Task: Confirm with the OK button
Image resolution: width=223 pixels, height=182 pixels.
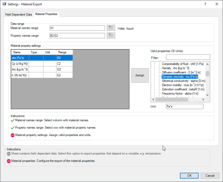Action: point(189,176)
